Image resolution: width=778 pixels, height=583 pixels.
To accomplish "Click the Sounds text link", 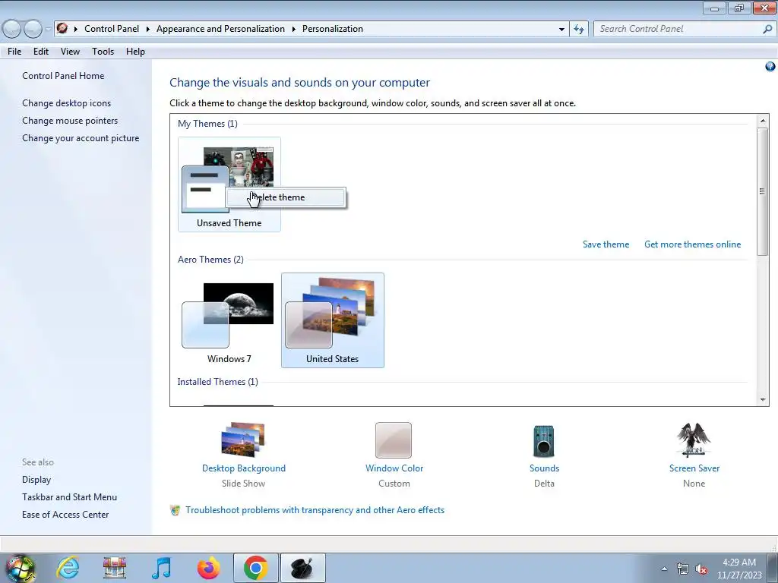I will 544,468.
